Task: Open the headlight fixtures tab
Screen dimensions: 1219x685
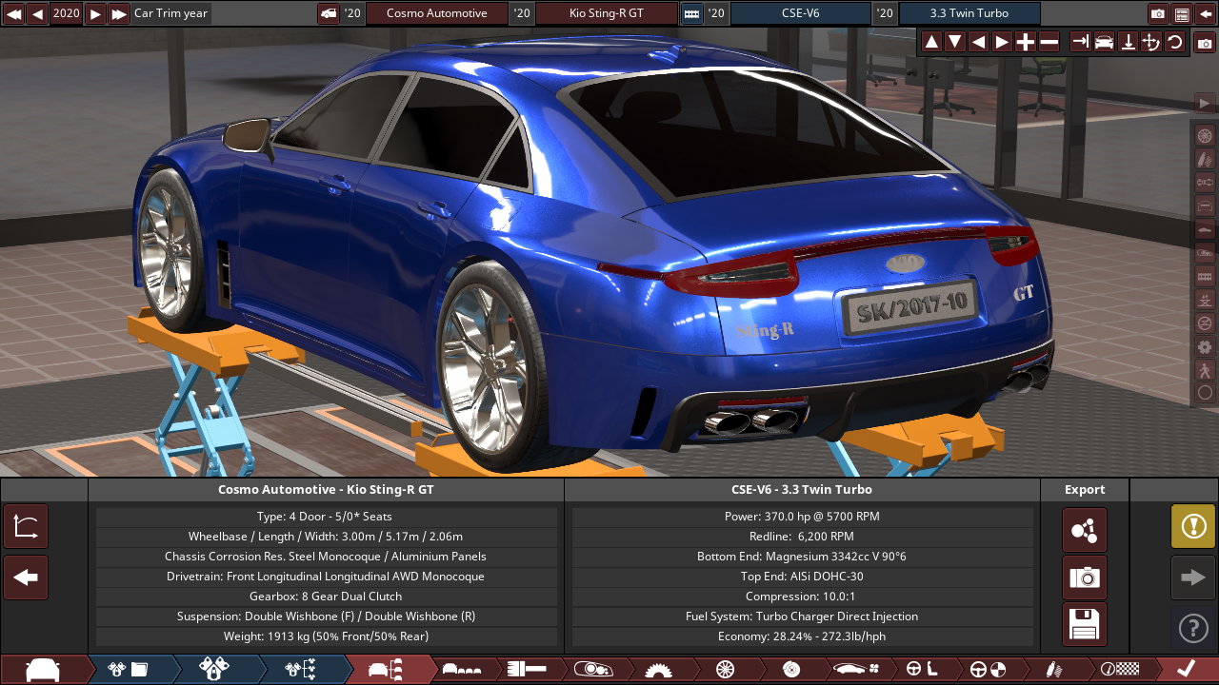Action: (x=592, y=670)
